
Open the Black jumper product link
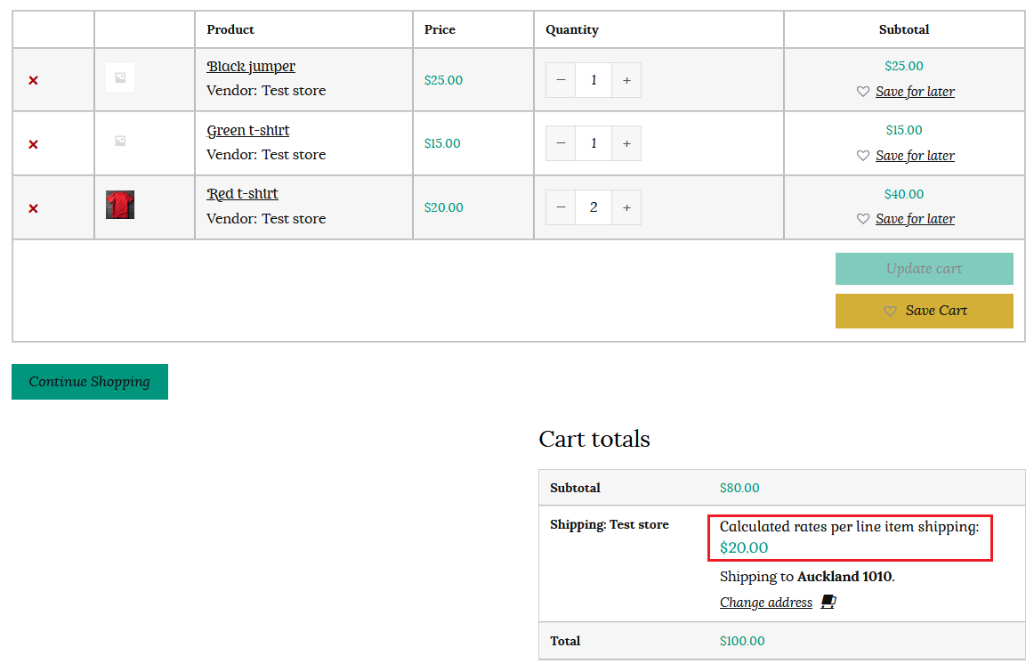(251, 67)
